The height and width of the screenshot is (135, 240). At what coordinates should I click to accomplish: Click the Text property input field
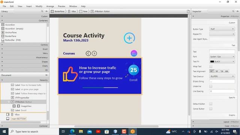pos(222,52)
